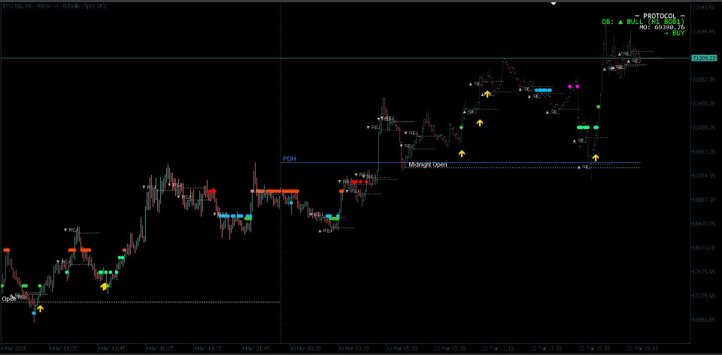Viewport: 722px width, 355px height.
Task: Click the yellow arrow below the Open level line
Action: click(x=40, y=308)
